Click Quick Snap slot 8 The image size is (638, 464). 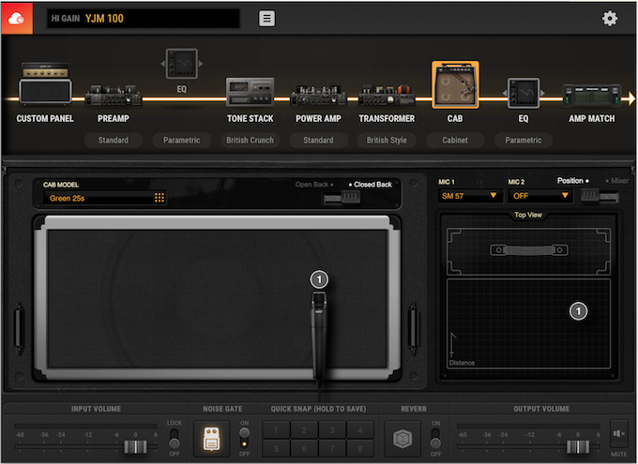click(360, 448)
